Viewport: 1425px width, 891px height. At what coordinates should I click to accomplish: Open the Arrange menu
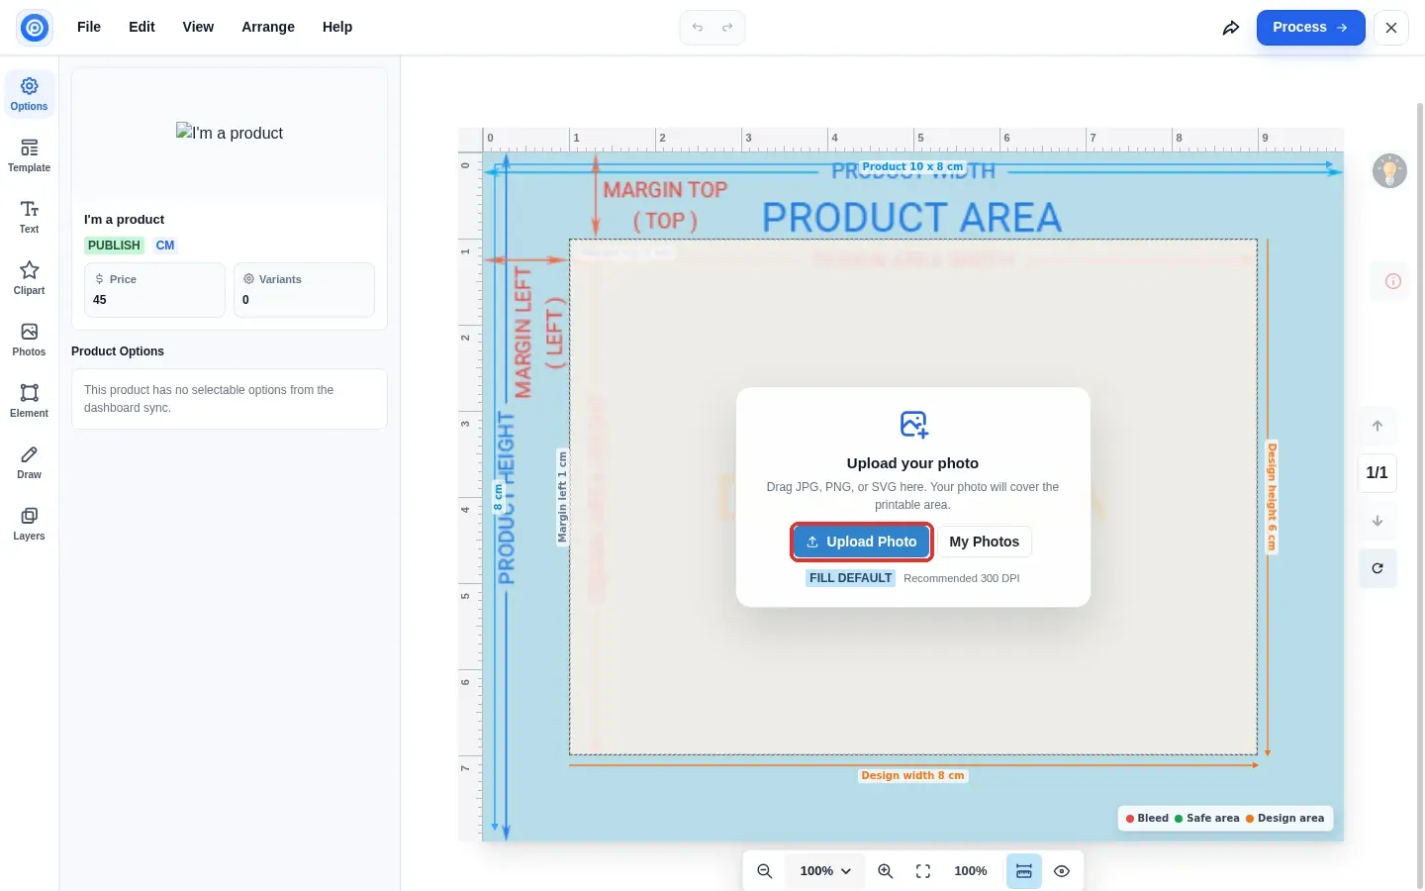pyautogui.click(x=268, y=27)
